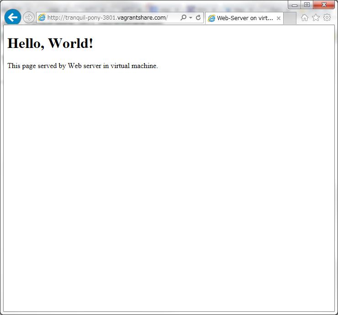Click the blue Back navigation button

13,17
